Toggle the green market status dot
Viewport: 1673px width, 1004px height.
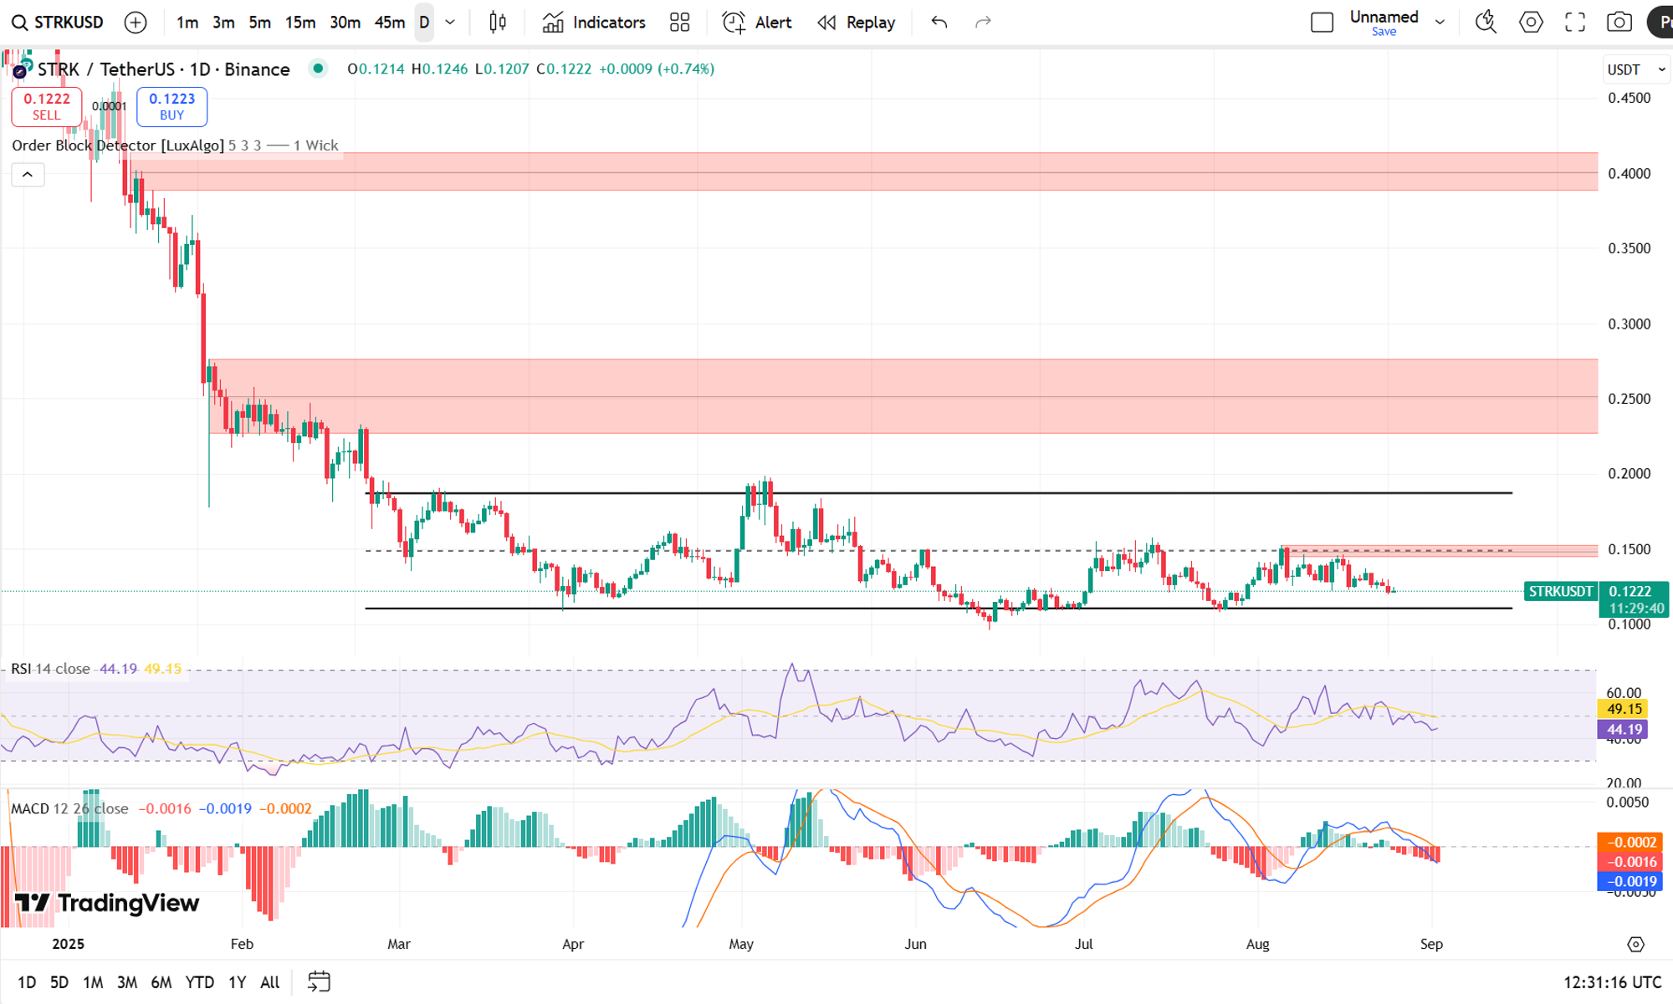(318, 69)
